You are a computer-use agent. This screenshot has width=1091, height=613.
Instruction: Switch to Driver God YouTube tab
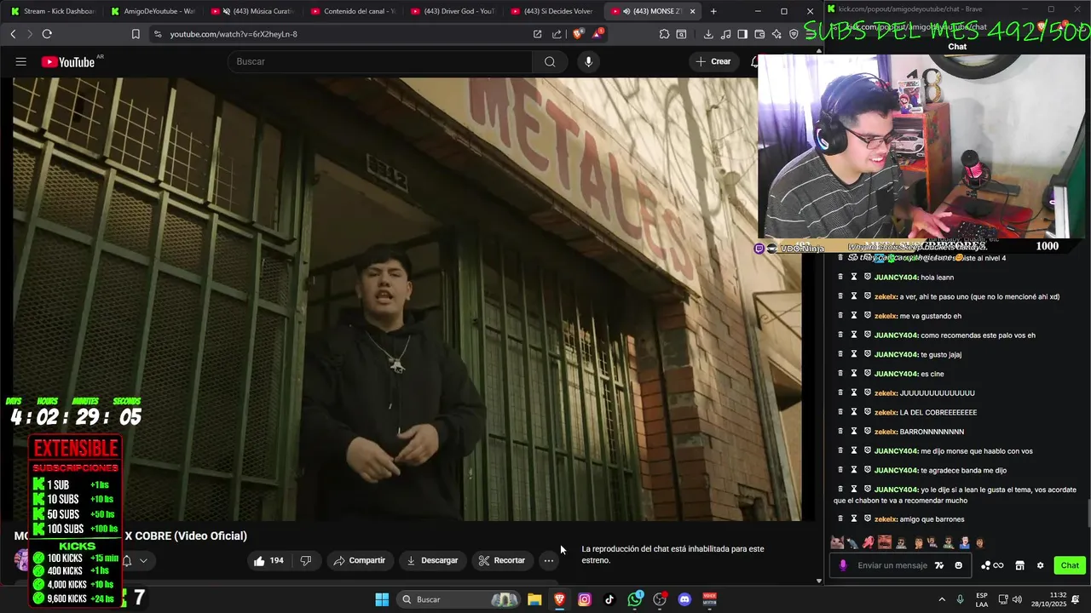[453, 11]
